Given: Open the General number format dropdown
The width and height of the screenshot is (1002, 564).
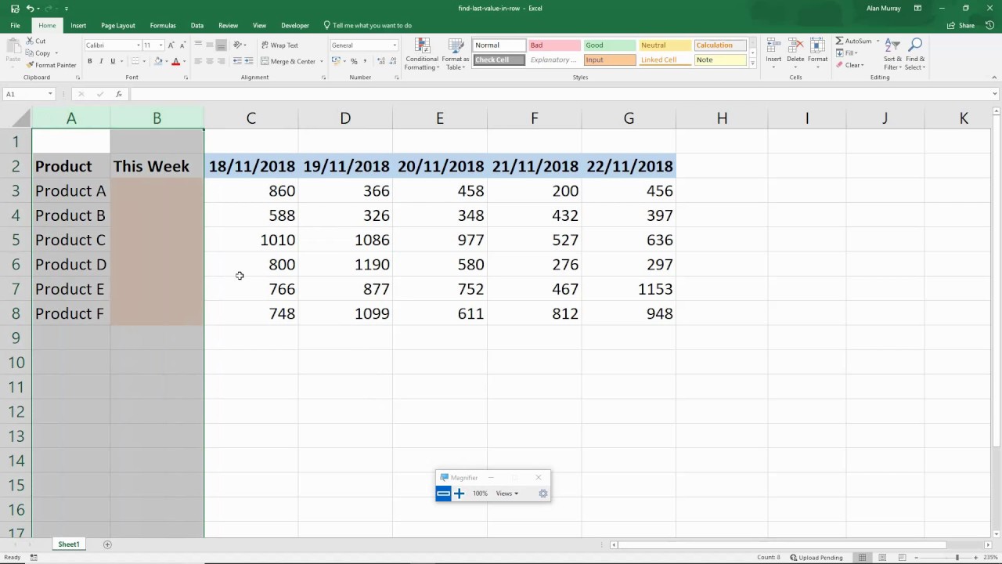Looking at the screenshot, I should (394, 45).
